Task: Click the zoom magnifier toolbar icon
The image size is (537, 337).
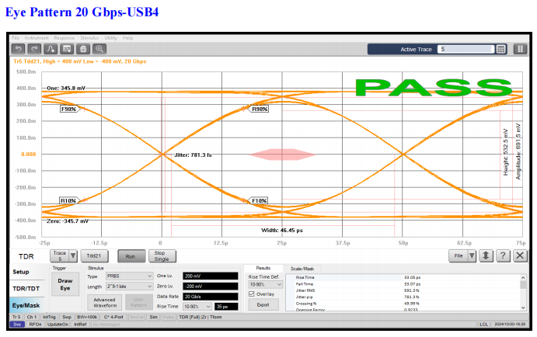Action: tap(99, 49)
